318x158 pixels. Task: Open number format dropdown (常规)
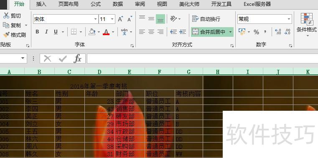[289, 19]
